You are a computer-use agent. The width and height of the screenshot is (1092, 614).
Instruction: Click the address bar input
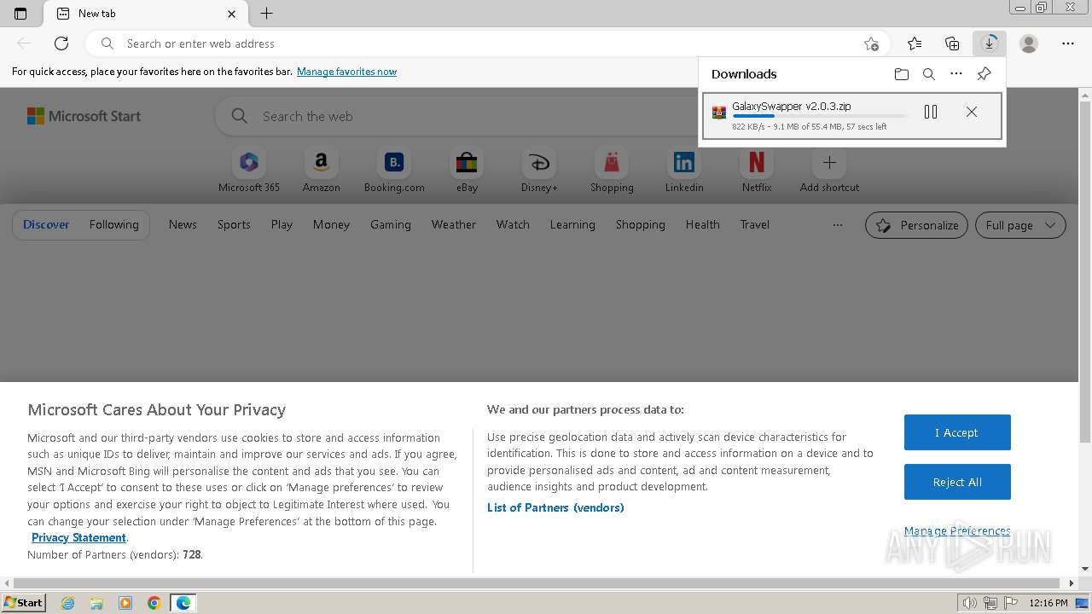pos(486,43)
